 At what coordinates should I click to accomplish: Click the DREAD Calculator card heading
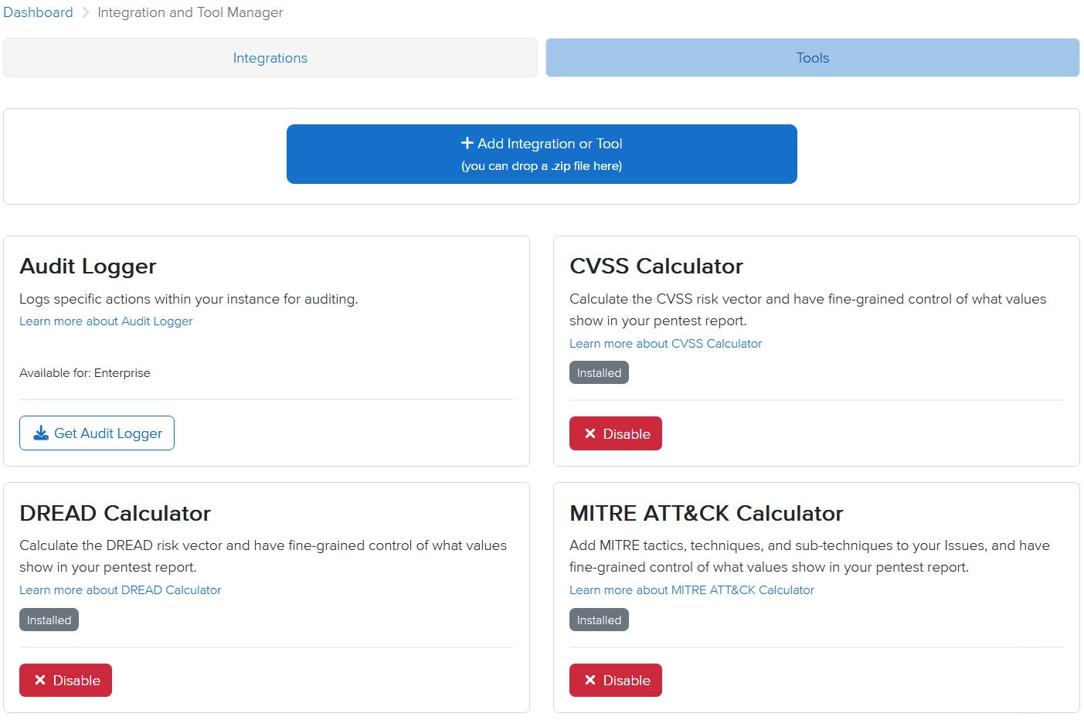coord(115,514)
